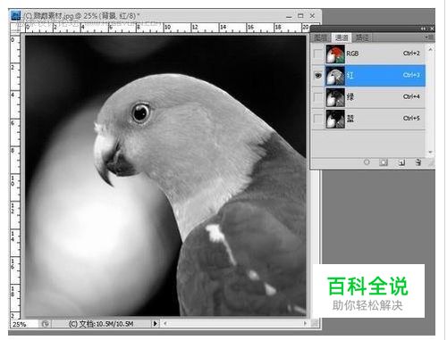Switch to the Paths (路径) tab
The width and height of the screenshot is (447, 340).
362,37
